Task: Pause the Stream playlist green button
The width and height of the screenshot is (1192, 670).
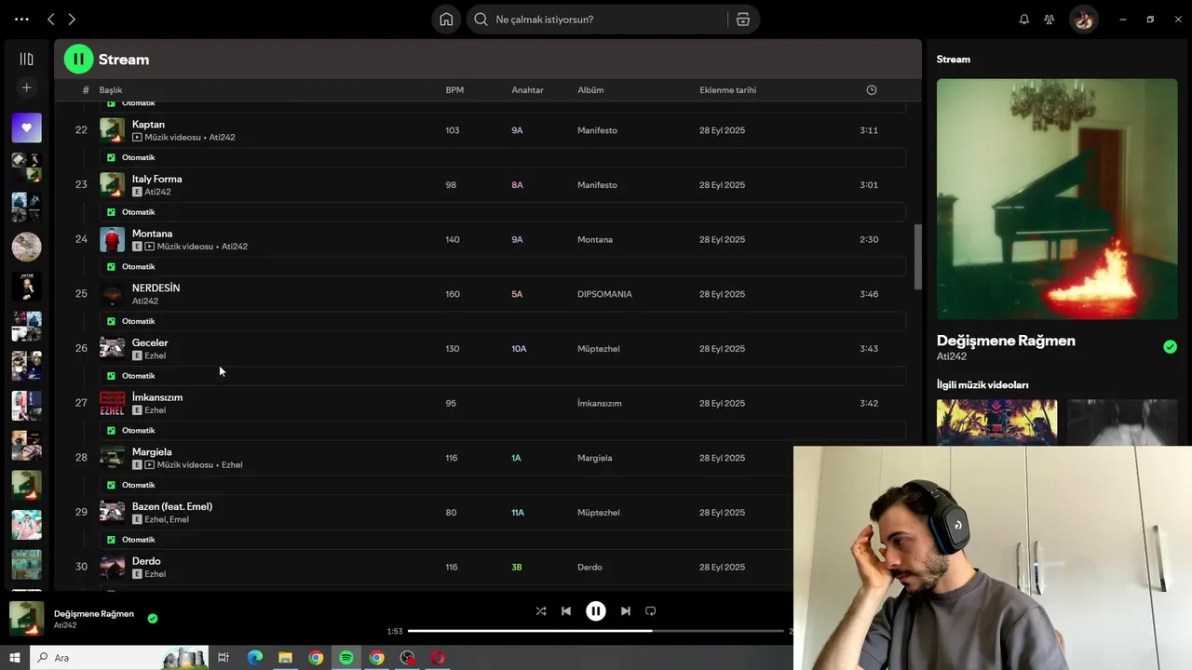Action: [78, 60]
